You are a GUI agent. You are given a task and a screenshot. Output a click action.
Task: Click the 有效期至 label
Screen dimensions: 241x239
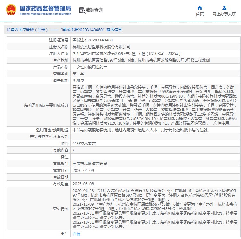click(x=61, y=184)
